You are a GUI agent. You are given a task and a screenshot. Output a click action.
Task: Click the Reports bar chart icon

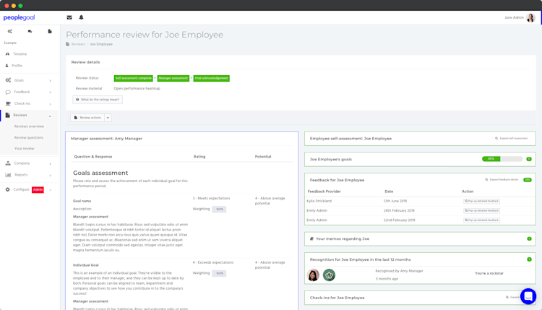click(8, 175)
